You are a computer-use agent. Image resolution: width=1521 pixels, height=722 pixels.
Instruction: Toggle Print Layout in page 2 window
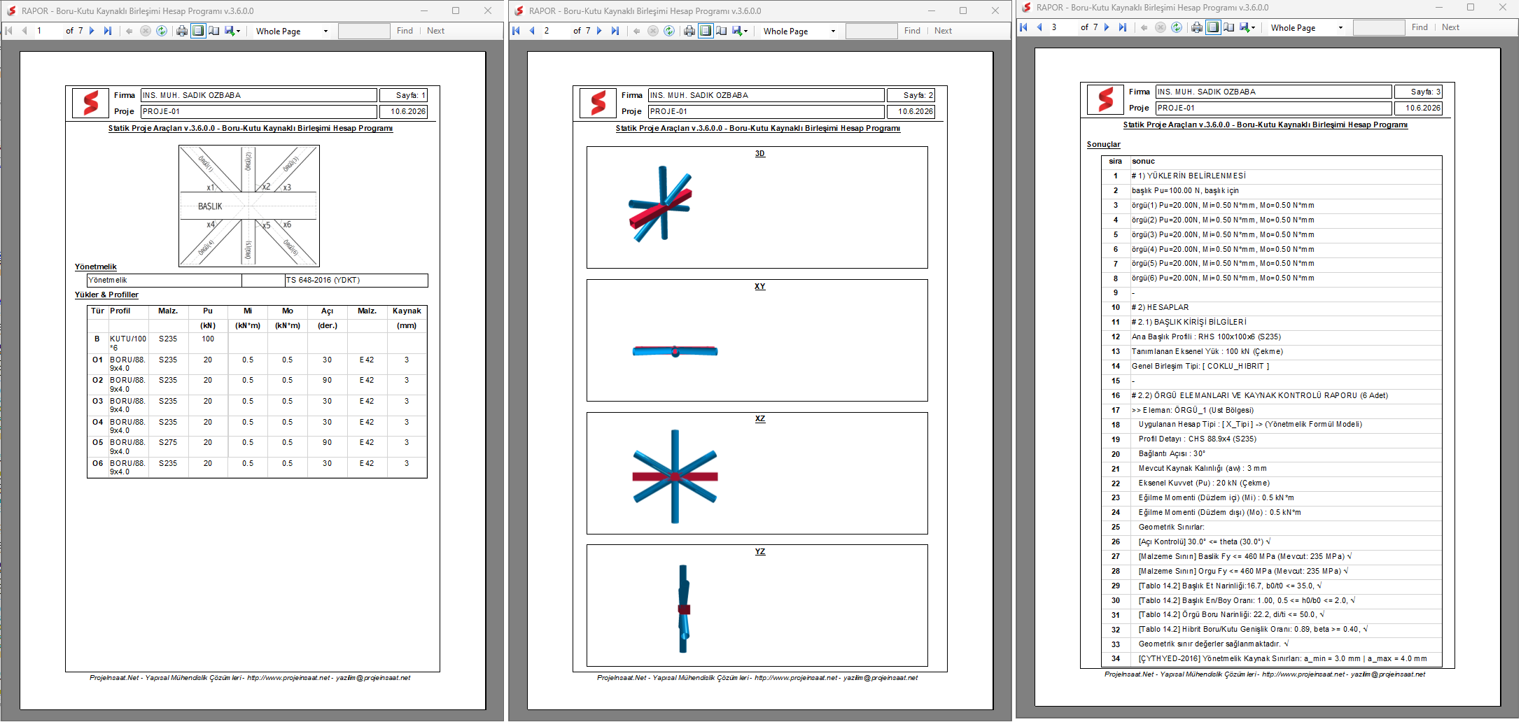point(706,31)
